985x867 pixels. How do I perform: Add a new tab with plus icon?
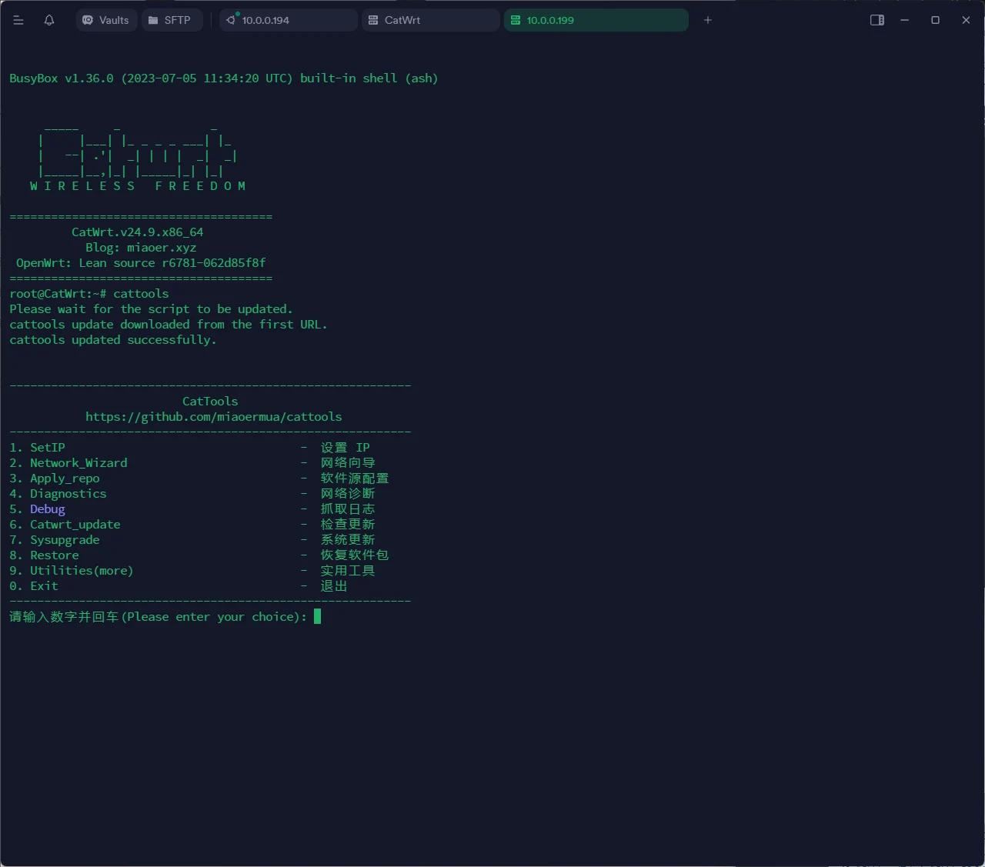coord(708,20)
